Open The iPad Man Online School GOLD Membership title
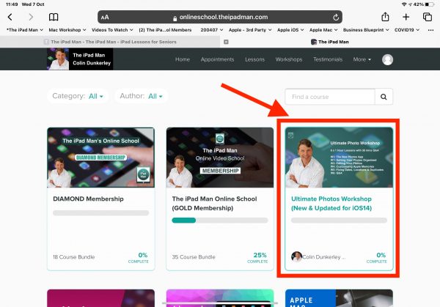This screenshot has width=440, height=307. pos(214,203)
